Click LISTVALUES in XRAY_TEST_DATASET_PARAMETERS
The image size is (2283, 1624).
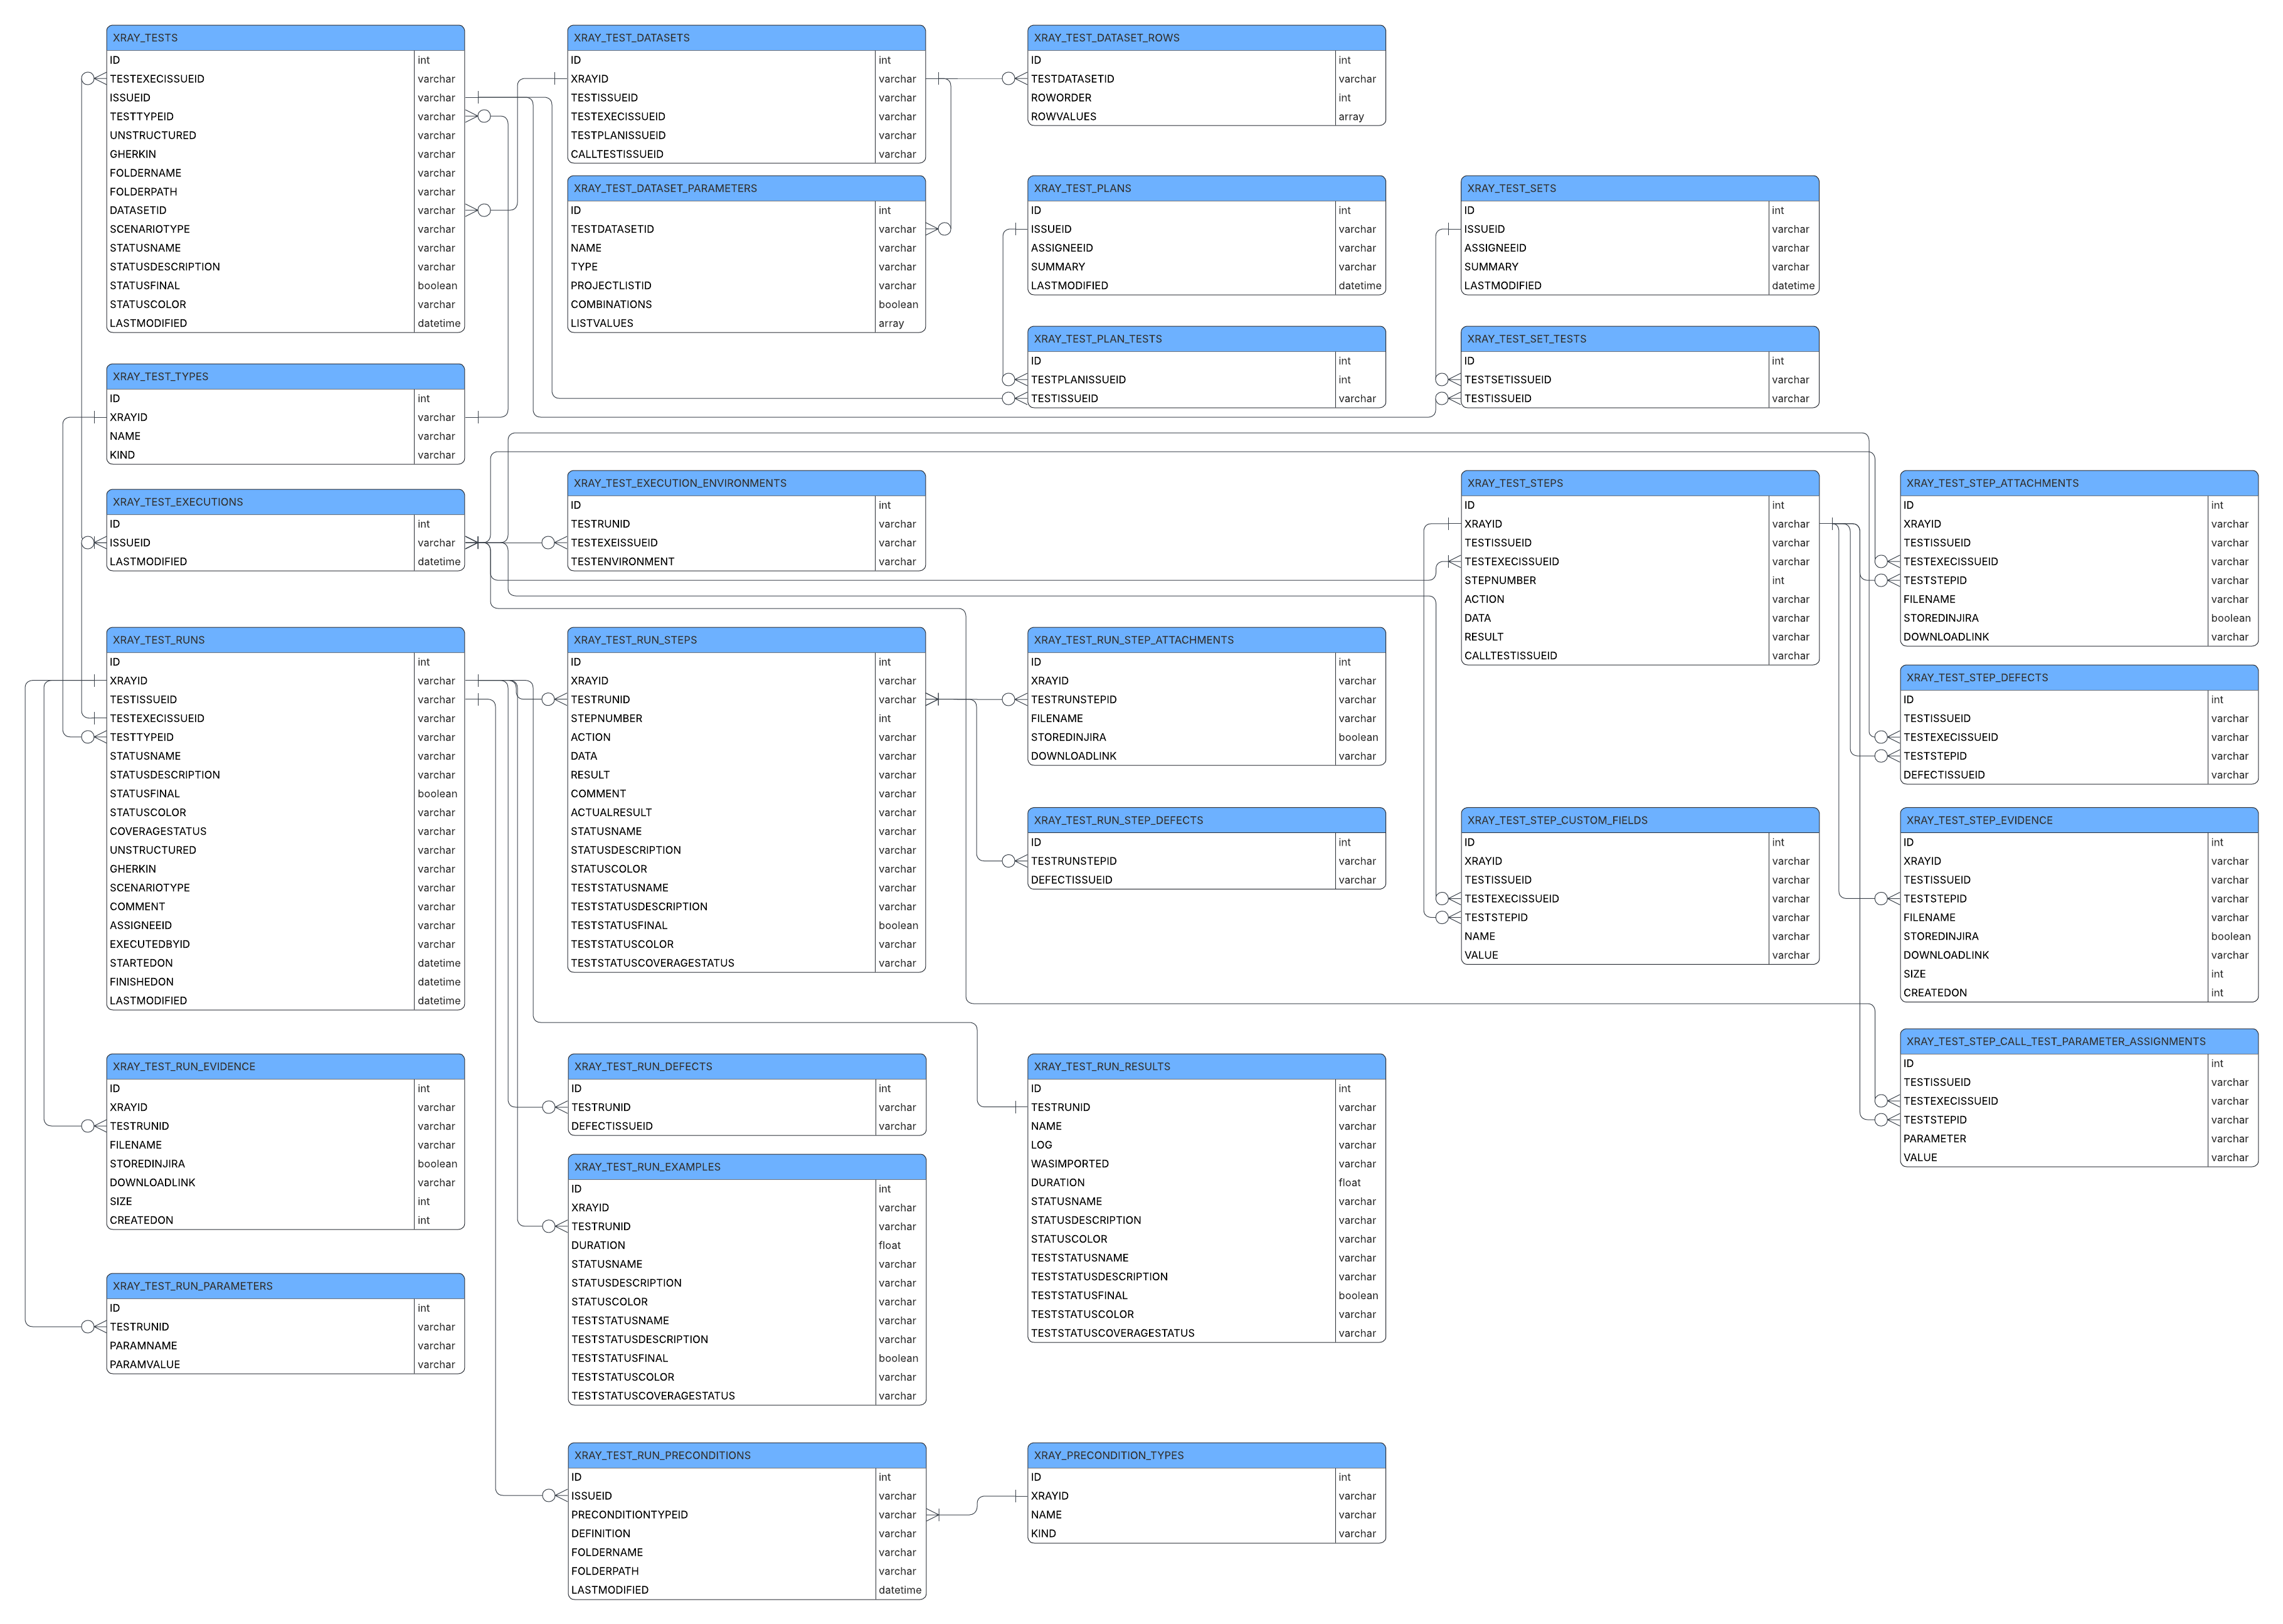click(746, 323)
